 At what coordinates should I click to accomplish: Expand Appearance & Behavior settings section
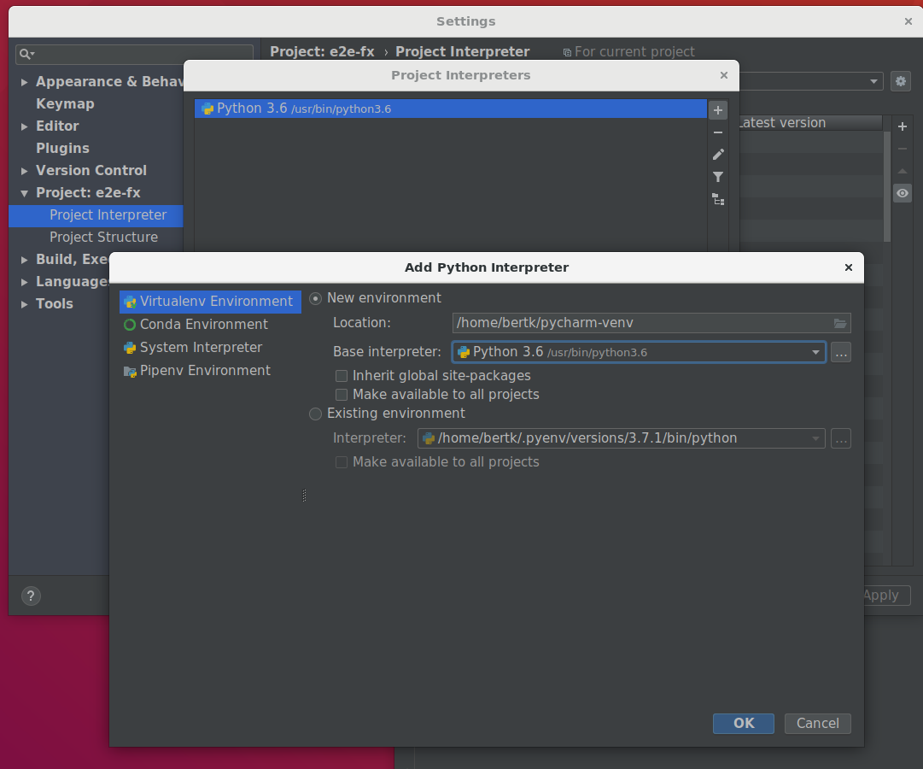(x=24, y=82)
